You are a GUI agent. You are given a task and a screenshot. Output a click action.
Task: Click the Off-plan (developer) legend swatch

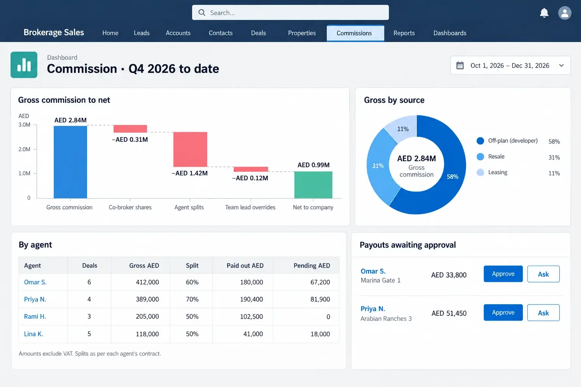tap(480, 141)
